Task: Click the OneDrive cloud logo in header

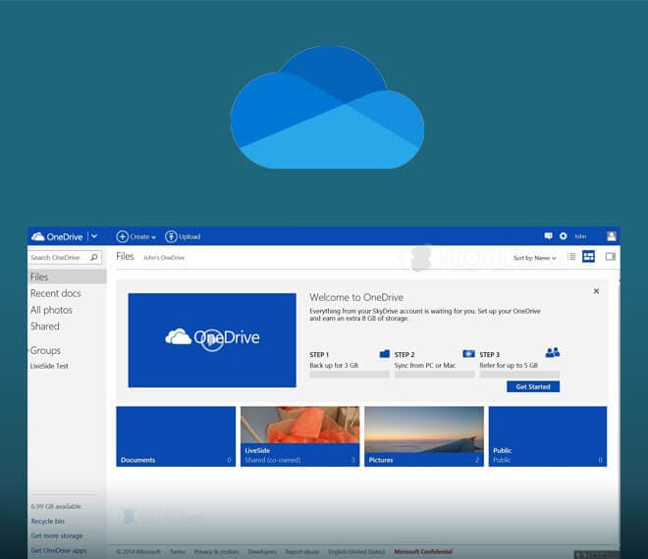Action: [58, 236]
